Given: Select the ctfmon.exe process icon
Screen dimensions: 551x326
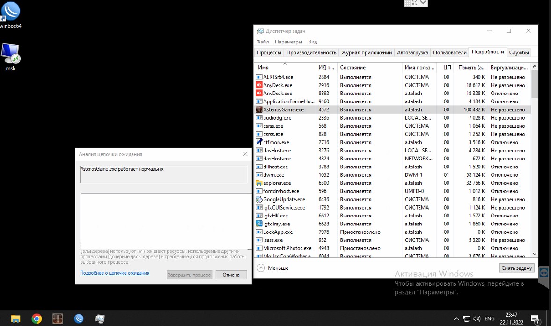Looking at the screenshot, I should pyautogui.click(x=259, y=142).
